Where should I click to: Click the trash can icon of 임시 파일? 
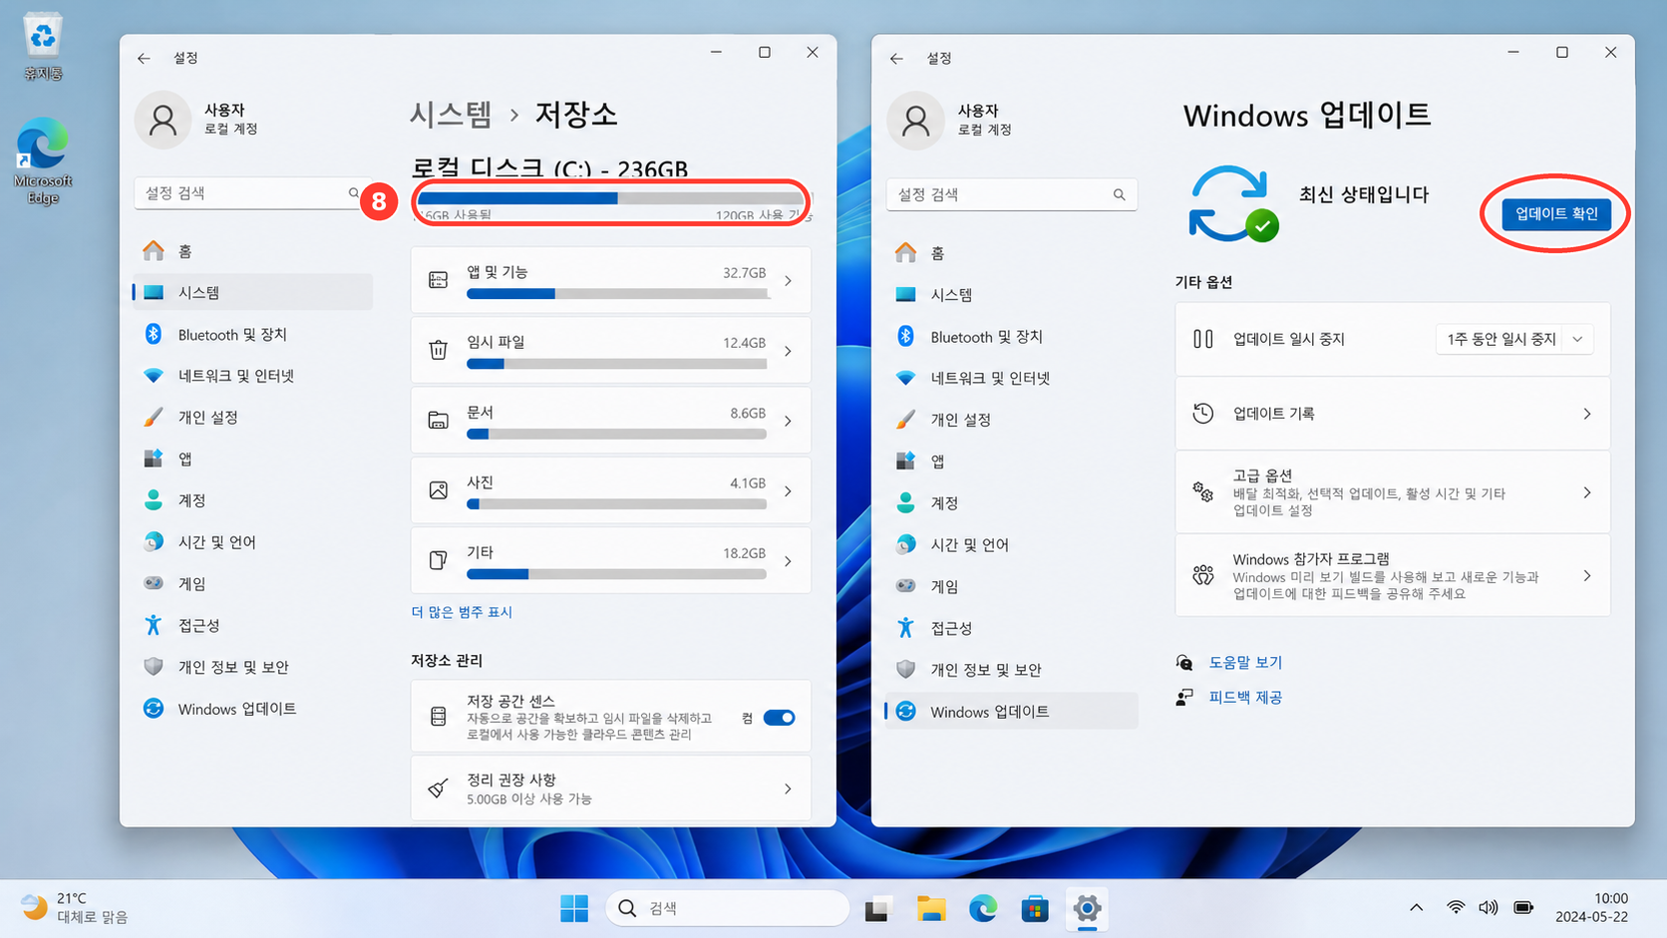[x=438, y=350]
